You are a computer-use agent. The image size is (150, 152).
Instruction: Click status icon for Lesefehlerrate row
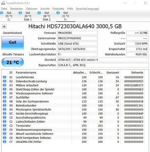4,77
